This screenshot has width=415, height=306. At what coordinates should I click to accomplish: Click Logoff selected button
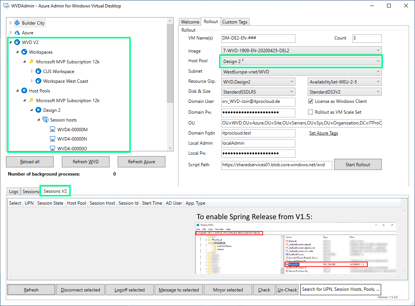click(130, 290)
